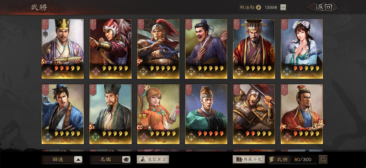Click the star rating on 文醜 card
This screenshot has height=168, width=366.
[259, 134]
